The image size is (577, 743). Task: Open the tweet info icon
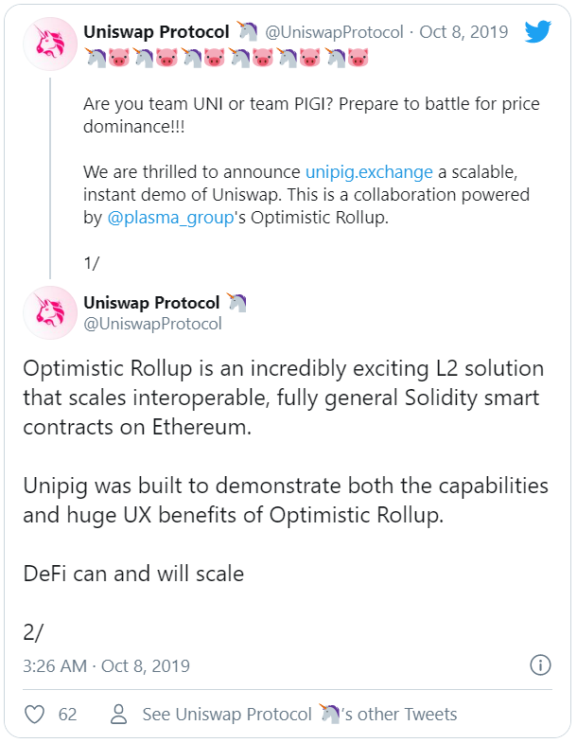[x=540, y=664]
